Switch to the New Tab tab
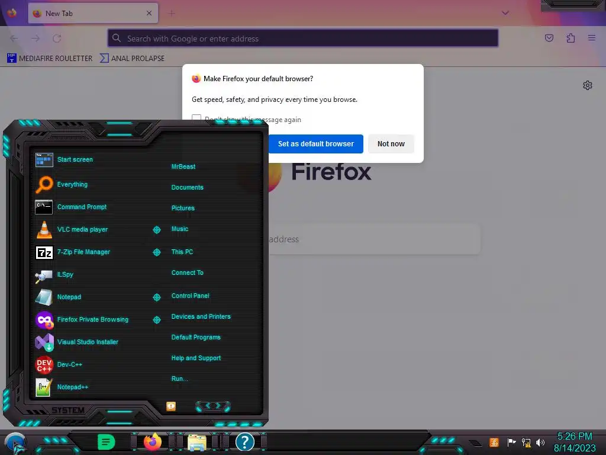Screen dimensions: 606x455 [x=93, y=13]
